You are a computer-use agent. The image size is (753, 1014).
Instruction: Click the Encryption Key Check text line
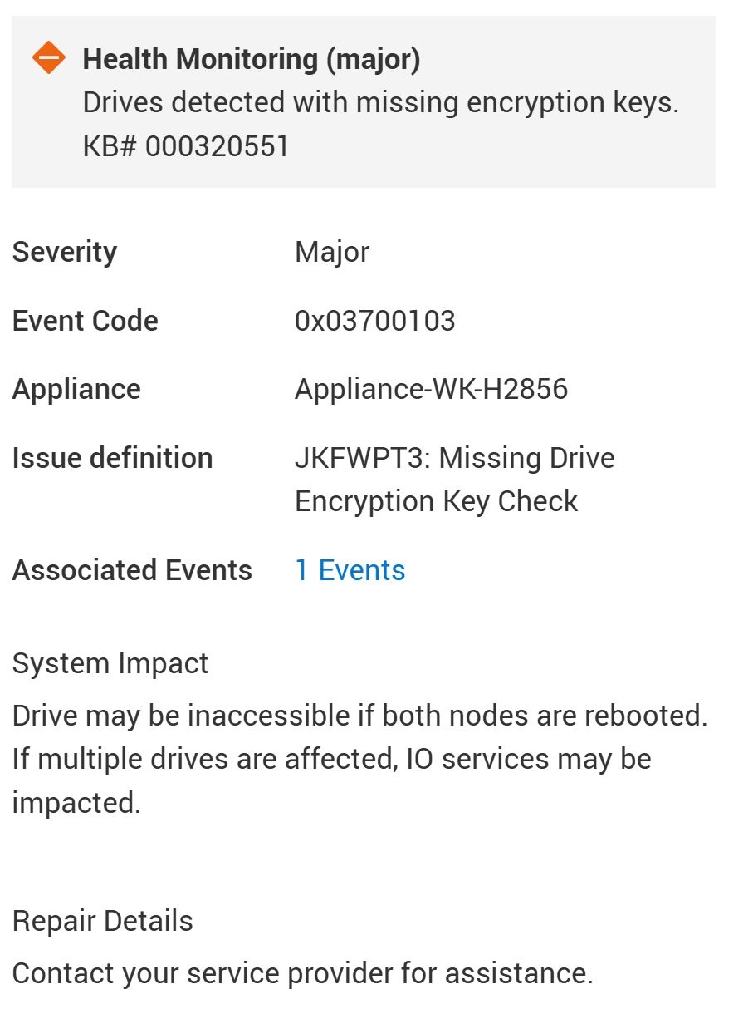click(x=436, y=501)
